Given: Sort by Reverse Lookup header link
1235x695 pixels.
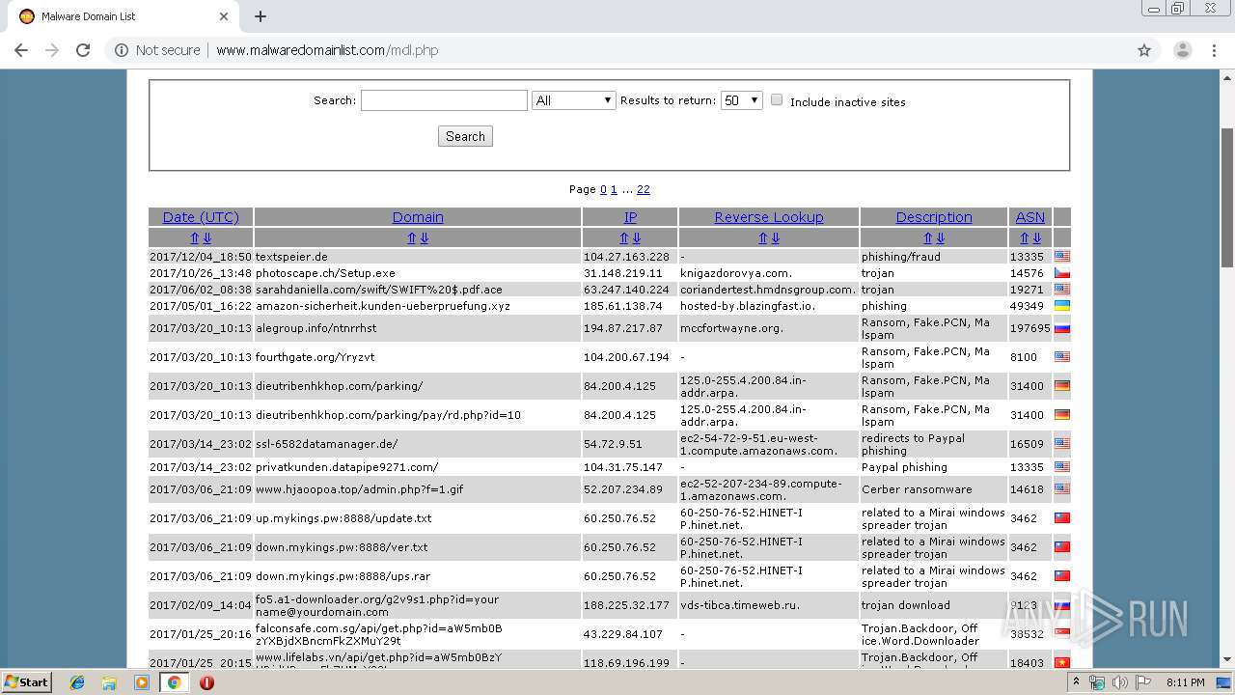Looking at the screenshot, I should [769, 217].
